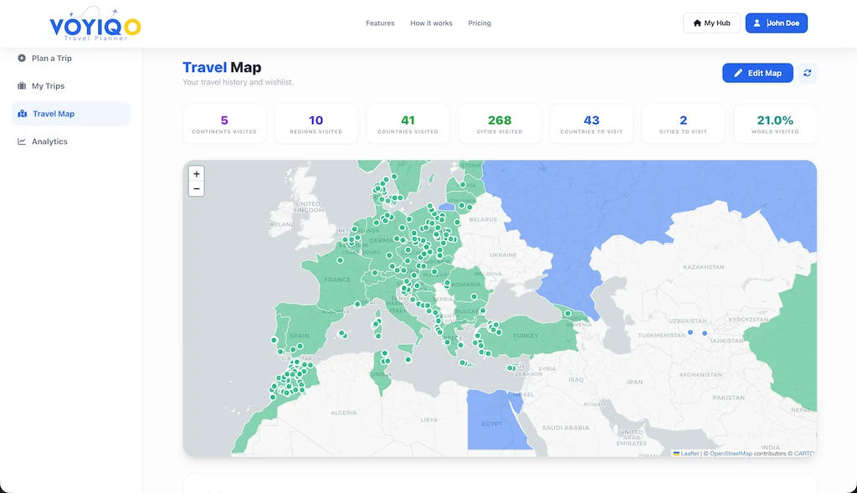This screenshot has width=857, height=493.
Task: Zoom in using the map plus control
Action: point(197,174)
